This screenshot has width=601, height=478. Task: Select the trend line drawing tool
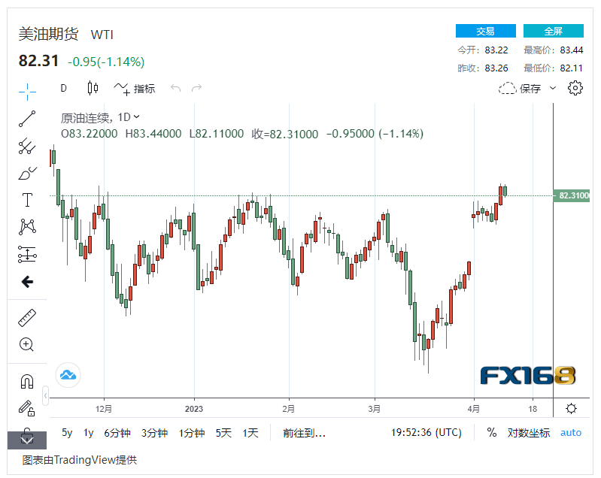click(27, 118)
